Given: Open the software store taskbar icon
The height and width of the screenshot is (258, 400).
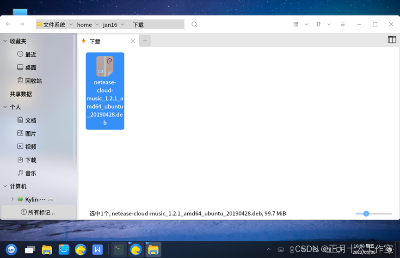Looking at the screenshot, I should coord(64,250).
